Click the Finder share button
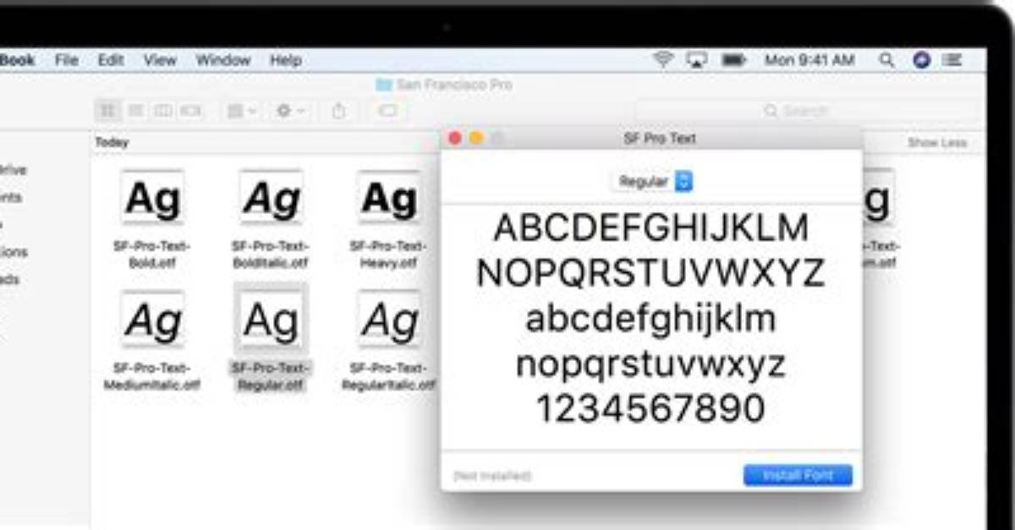The image size is (1015, 530). point(339,111)
